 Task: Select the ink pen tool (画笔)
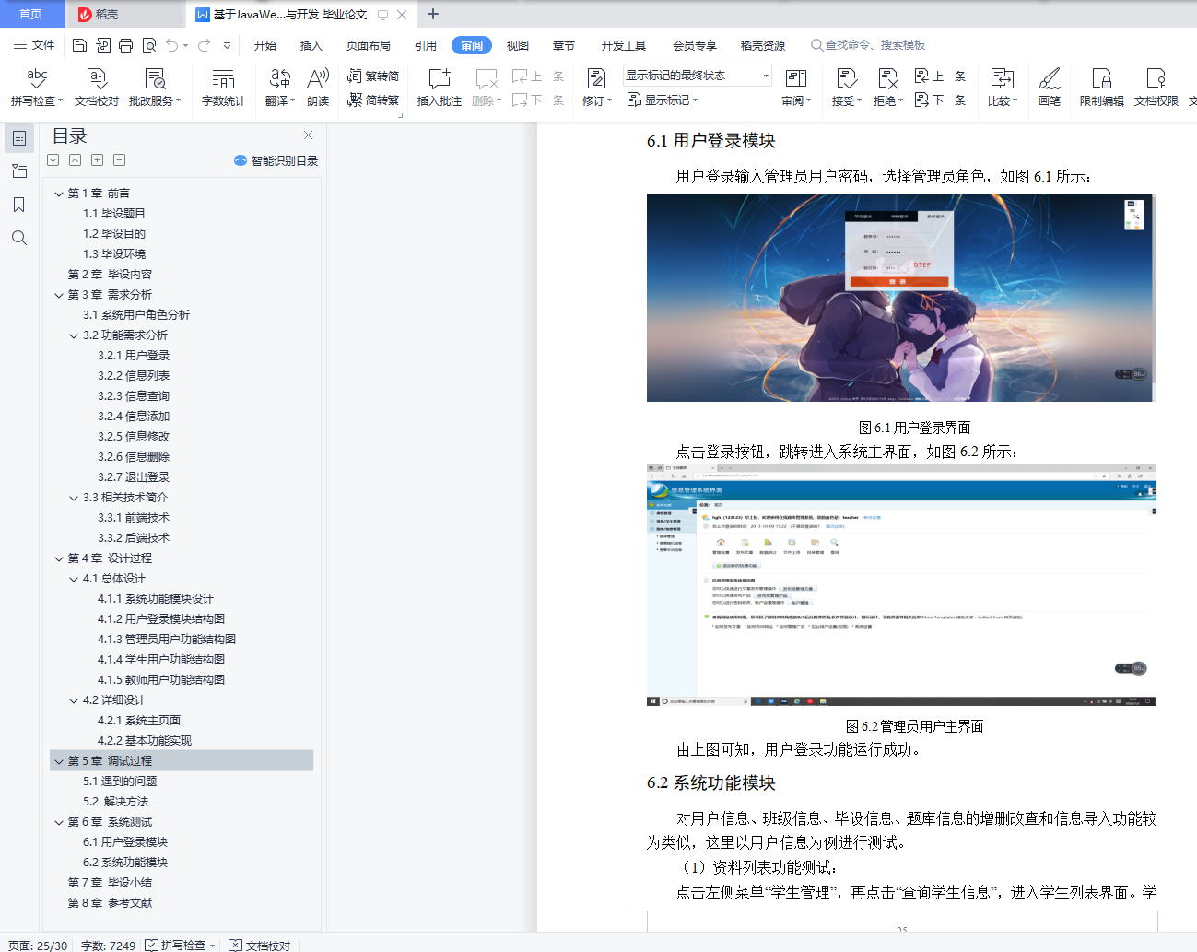[x=1050, y=88]
